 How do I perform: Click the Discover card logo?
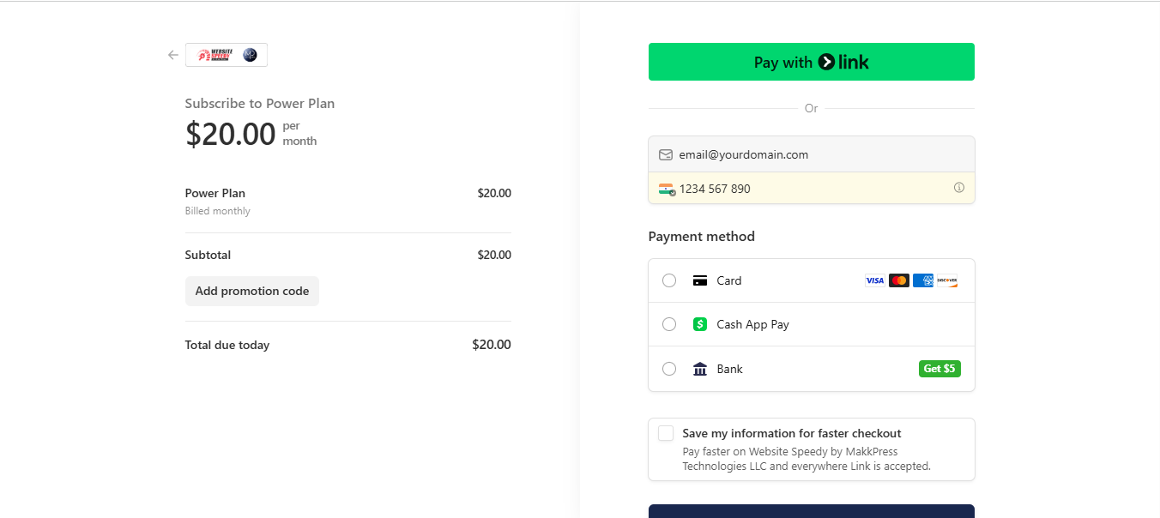pos(947,280)
